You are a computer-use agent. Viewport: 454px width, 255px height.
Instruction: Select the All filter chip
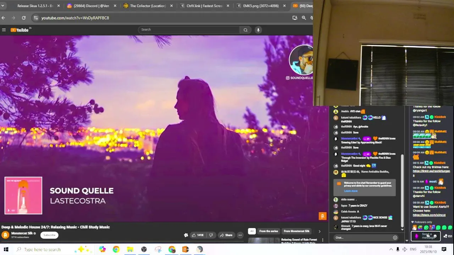[251, 231]
